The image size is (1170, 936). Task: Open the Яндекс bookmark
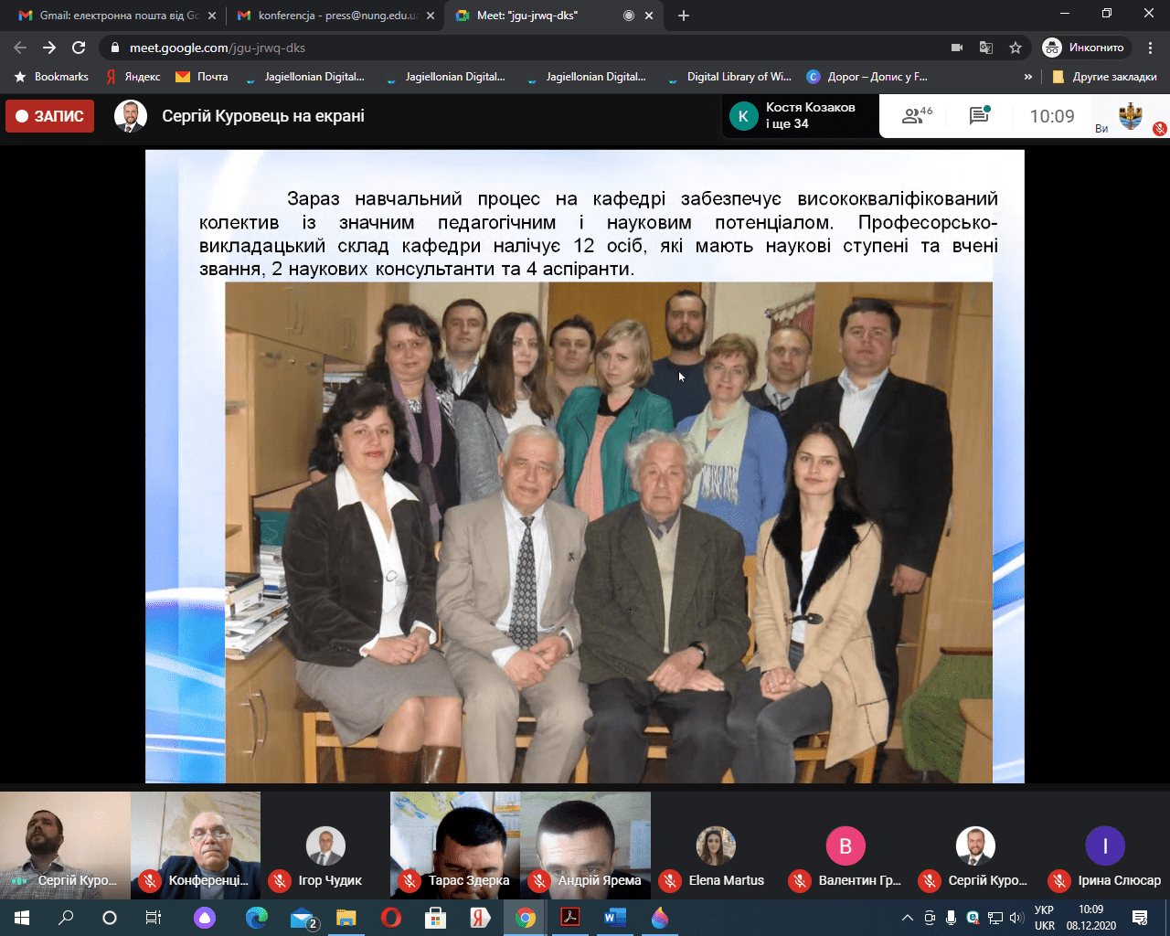click(x=133, y=77)
